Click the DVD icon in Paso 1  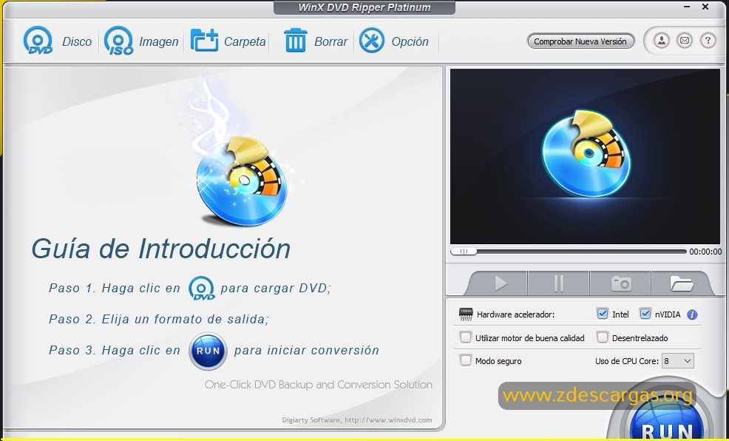click(x=201, y=288)
